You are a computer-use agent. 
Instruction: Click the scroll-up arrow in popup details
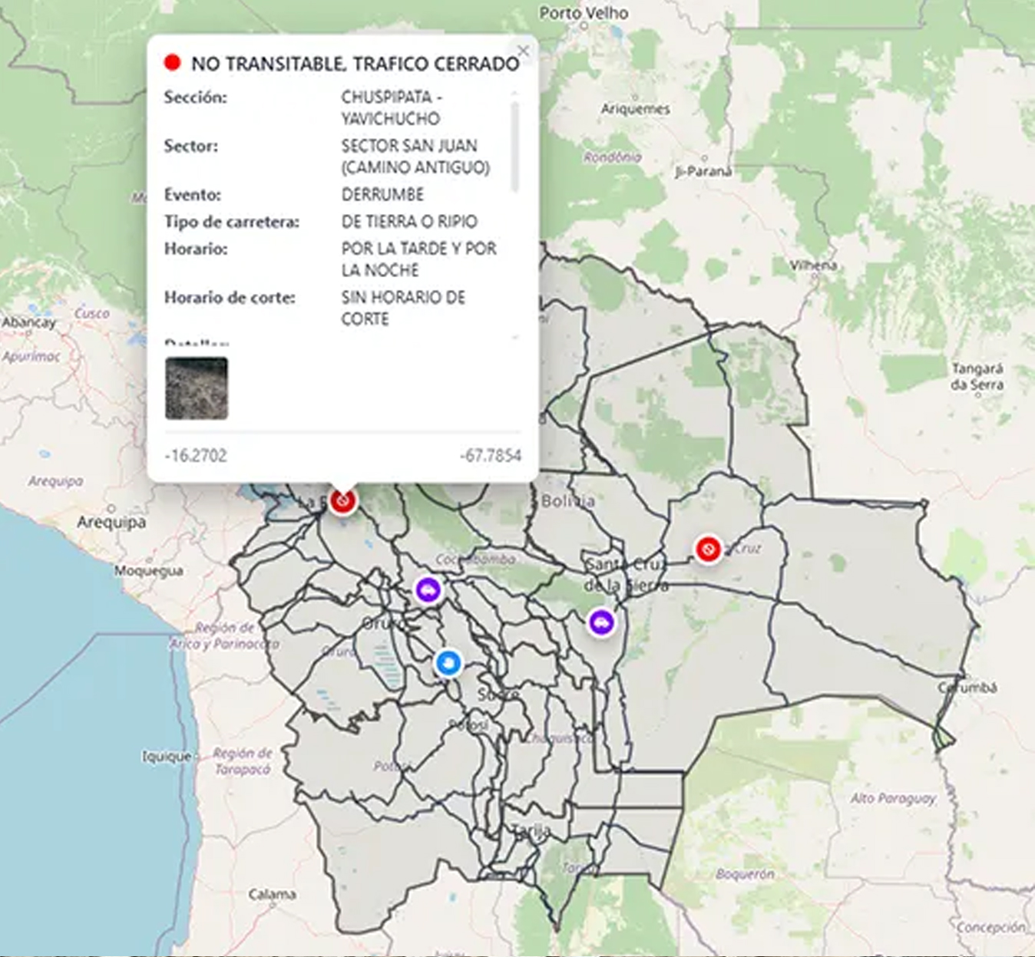coord(514,94)
